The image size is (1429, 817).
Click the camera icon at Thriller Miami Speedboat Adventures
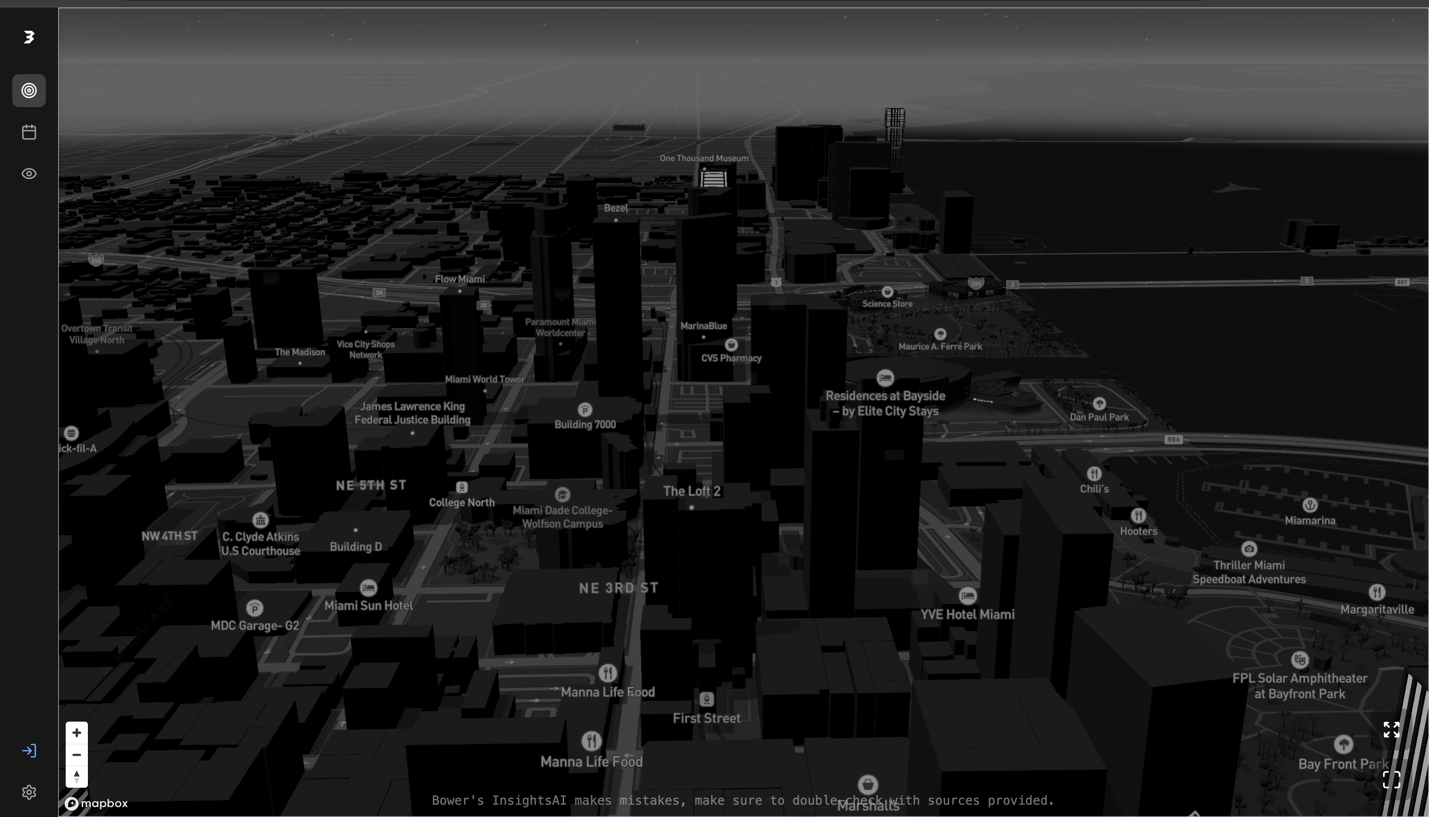[1249, 549]
